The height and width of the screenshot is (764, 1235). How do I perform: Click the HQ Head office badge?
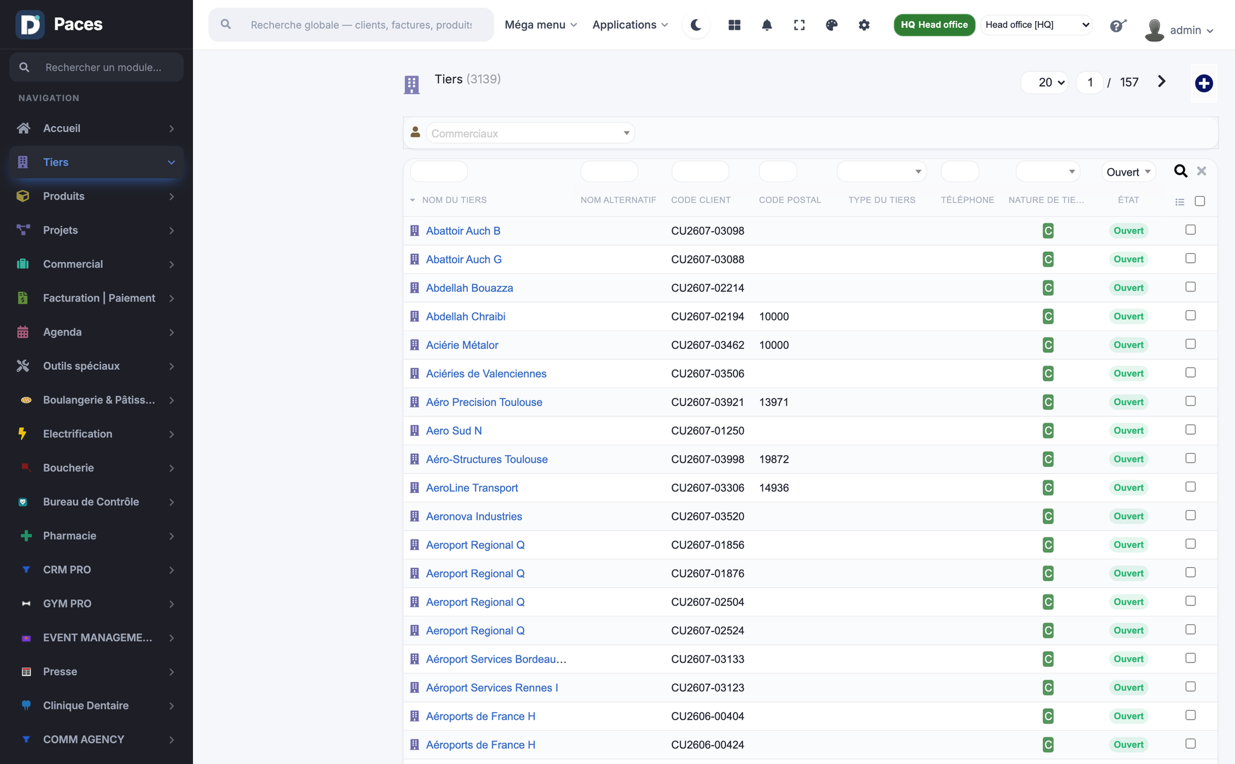[934, 25]
